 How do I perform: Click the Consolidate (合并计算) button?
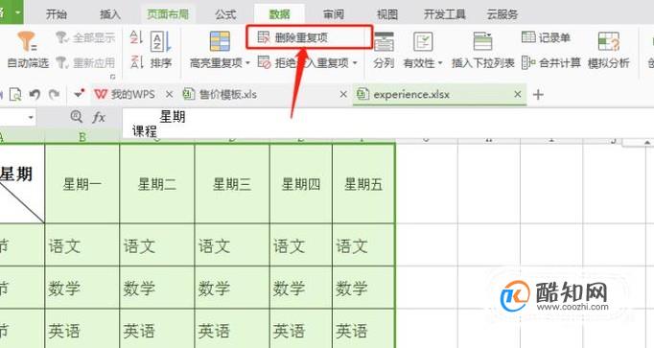pos(551,63)
